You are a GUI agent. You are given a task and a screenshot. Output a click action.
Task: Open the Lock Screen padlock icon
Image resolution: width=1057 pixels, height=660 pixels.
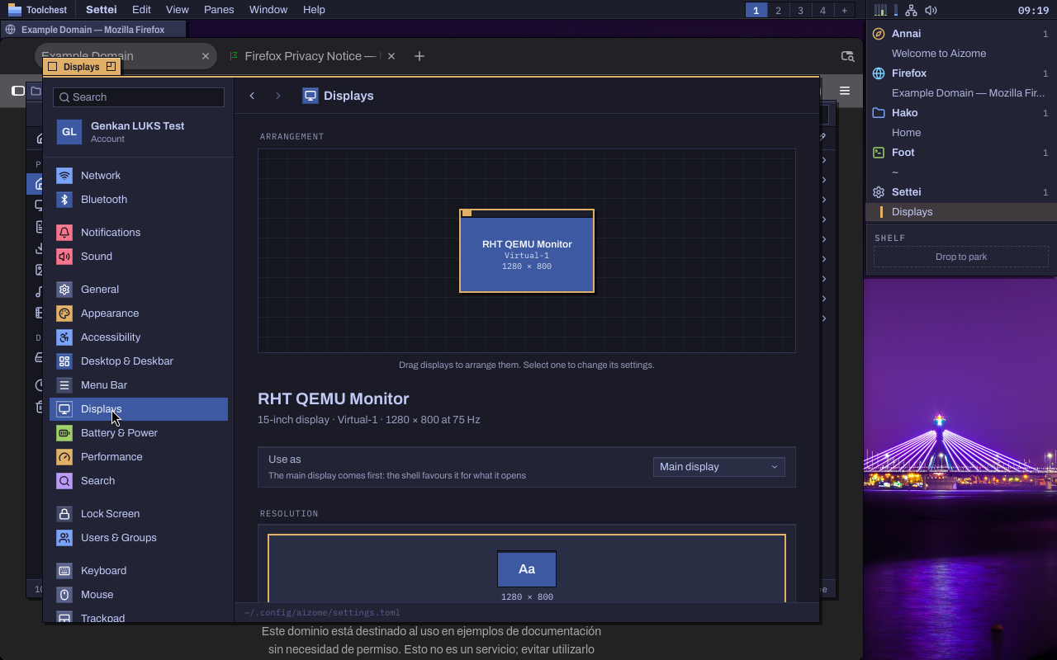[x=64, y=514]
